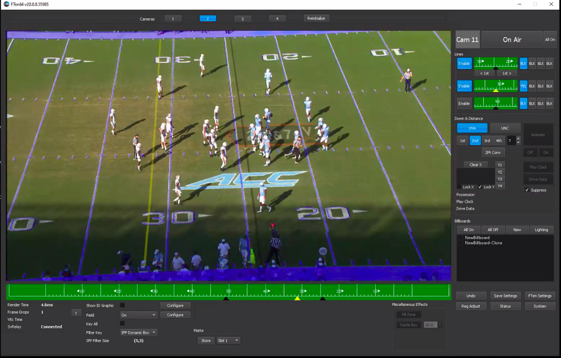Set the down to 3rd

coord(487,140)
